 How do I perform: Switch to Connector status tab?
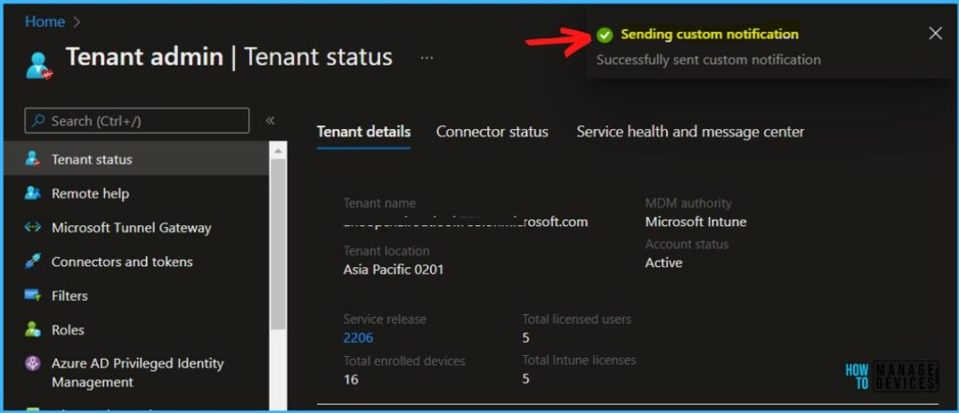(x=493, y=132)
